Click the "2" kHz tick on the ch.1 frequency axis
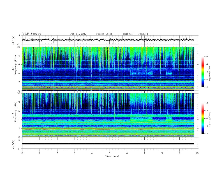 [19, 82]
